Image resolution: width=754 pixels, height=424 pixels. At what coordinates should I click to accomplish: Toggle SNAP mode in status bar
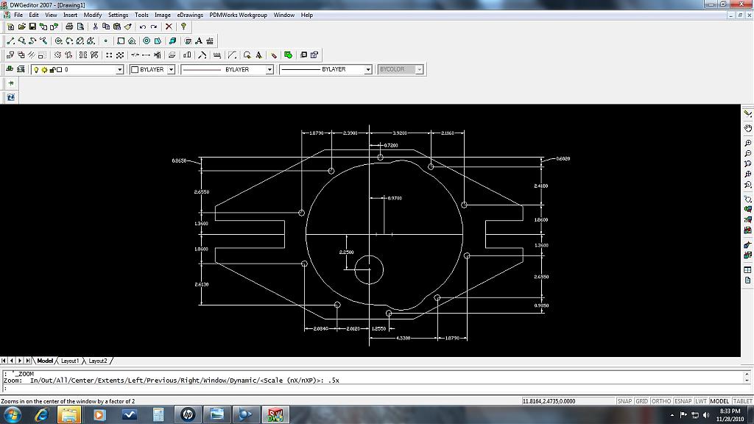[x=624, y=401]
